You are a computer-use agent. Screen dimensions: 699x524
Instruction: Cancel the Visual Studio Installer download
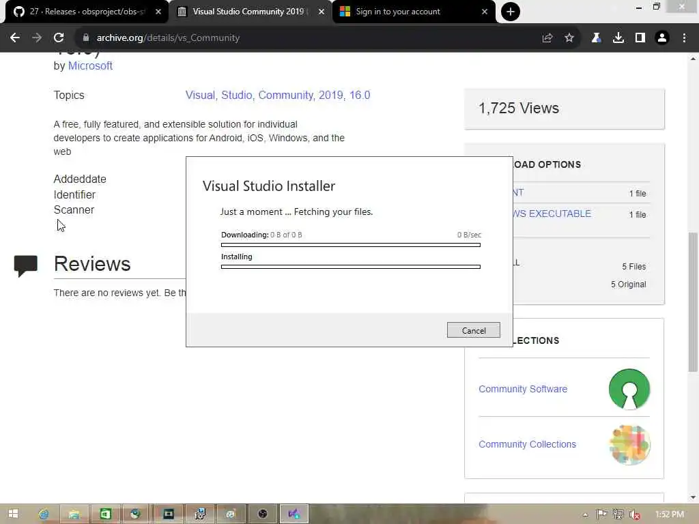point(474,330)
